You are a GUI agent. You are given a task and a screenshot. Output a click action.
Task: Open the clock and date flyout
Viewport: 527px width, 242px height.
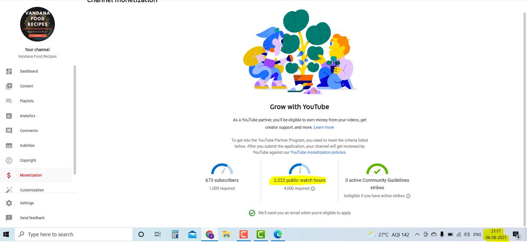pos(496,235)
